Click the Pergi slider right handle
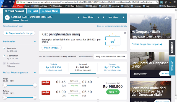Image resolution: width=177 pixels, height=102 pixels. (35, 85)
